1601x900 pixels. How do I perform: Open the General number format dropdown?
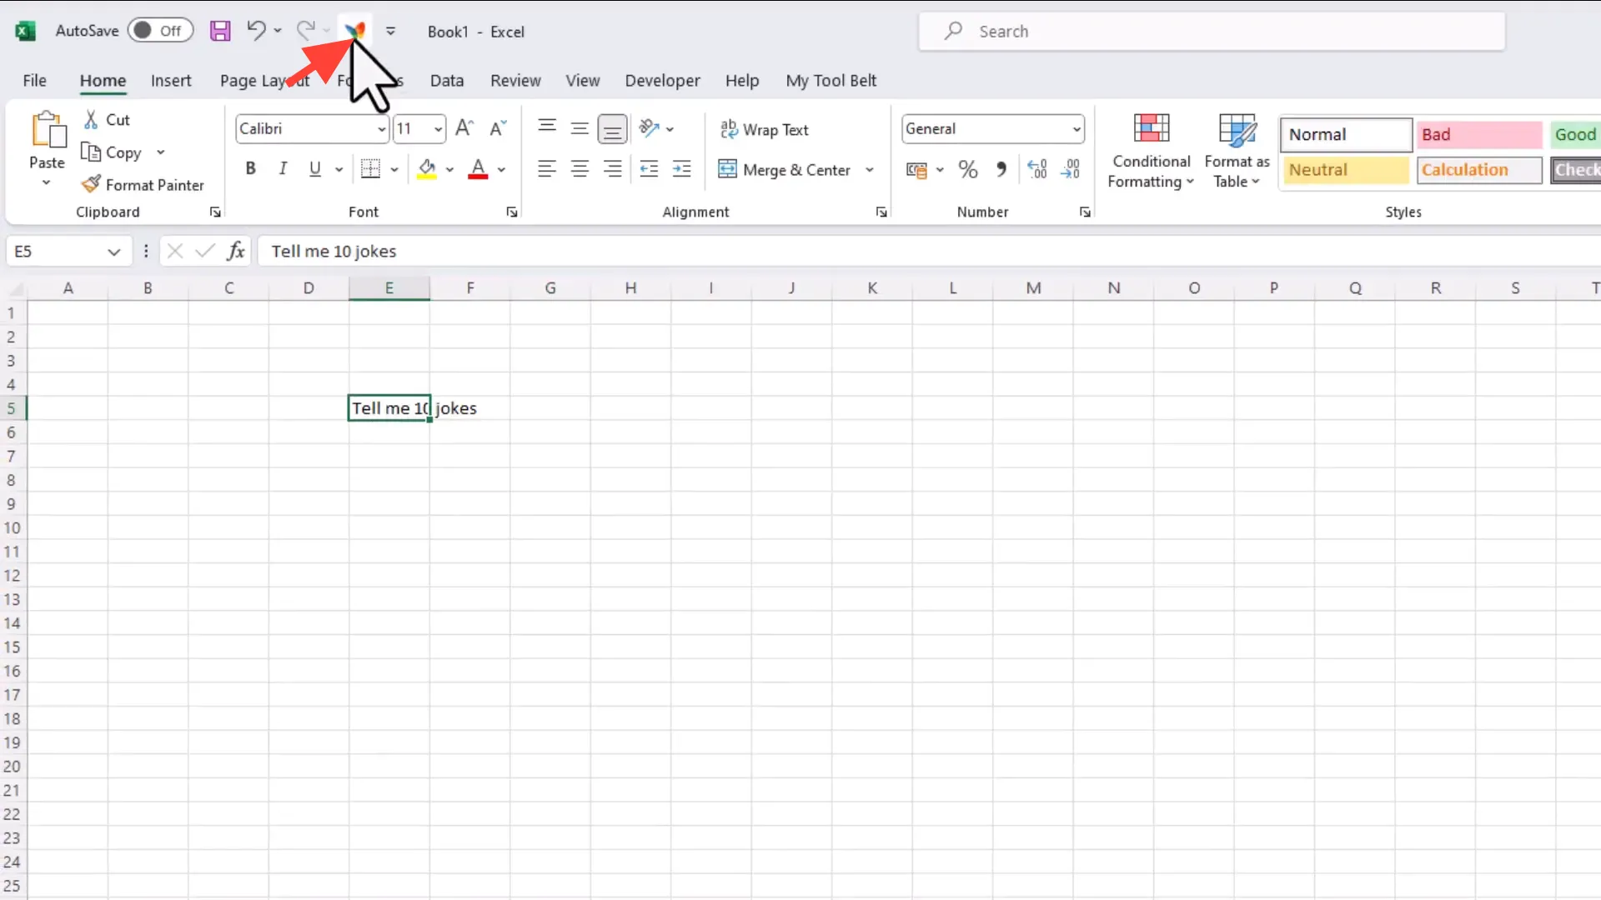[1076, 128]
